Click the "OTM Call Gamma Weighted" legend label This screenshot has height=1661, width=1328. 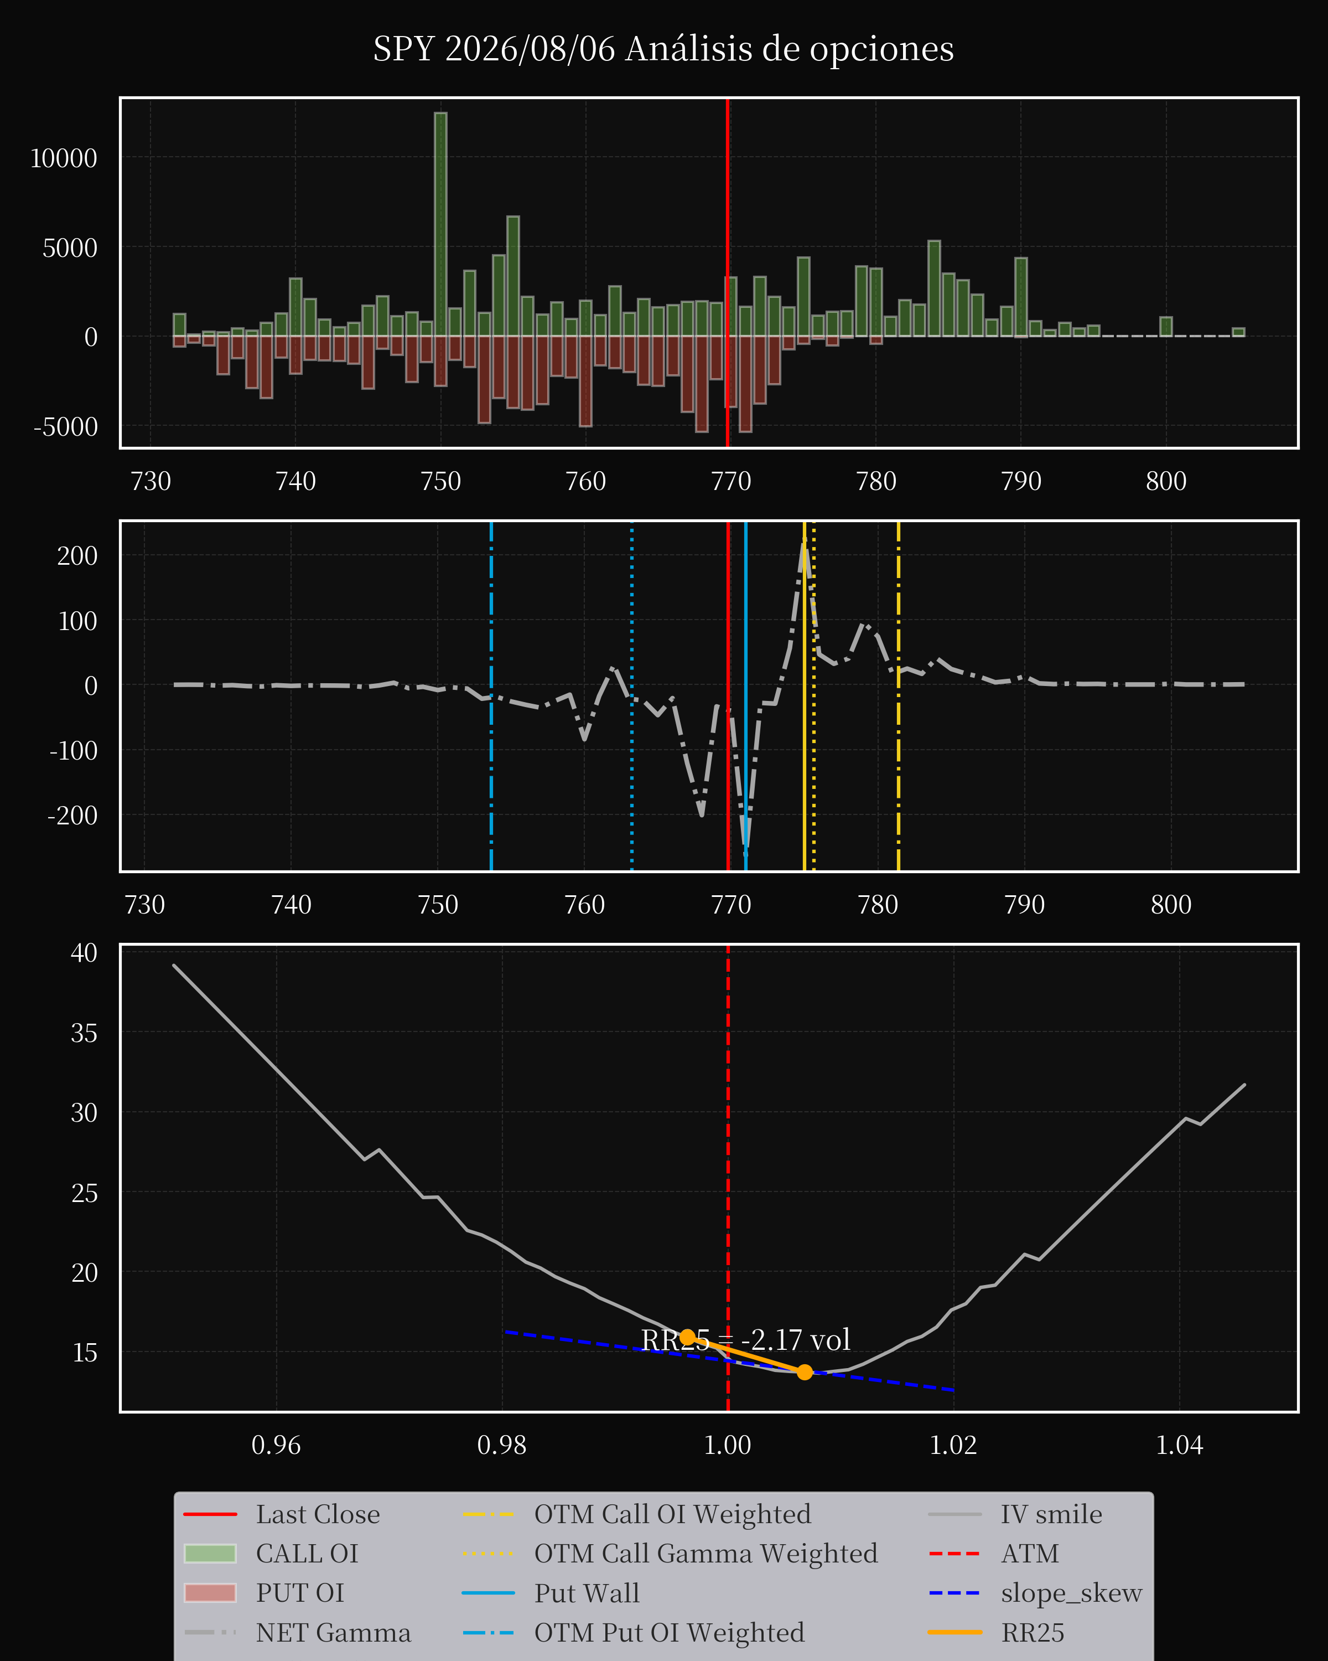706,1554
